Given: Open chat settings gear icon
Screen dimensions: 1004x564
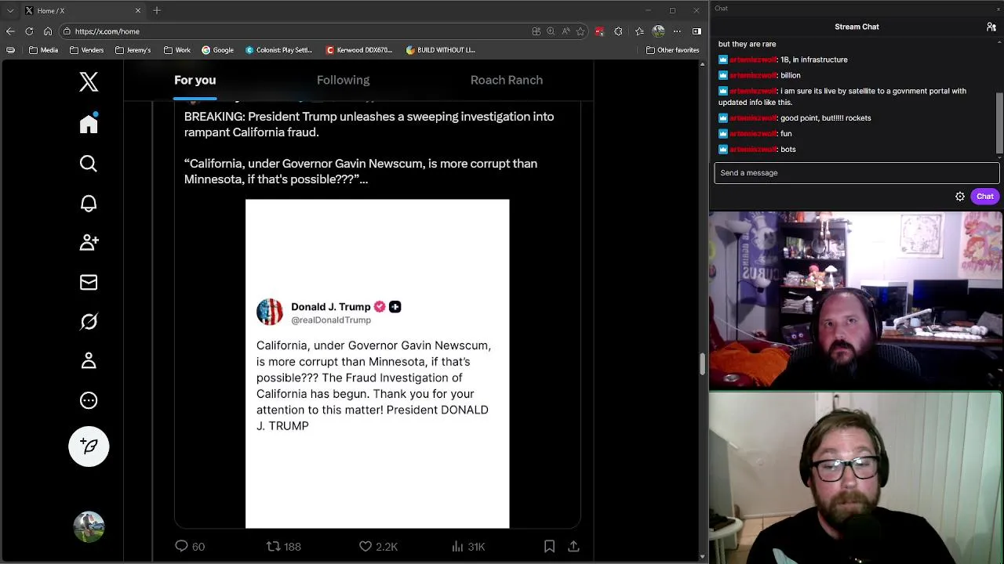Looking at the screenshot, I should click(960, 197).
